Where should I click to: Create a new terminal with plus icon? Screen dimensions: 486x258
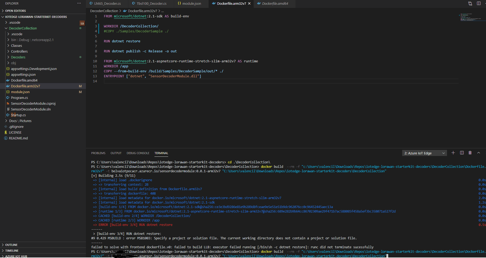pos(453,153)
